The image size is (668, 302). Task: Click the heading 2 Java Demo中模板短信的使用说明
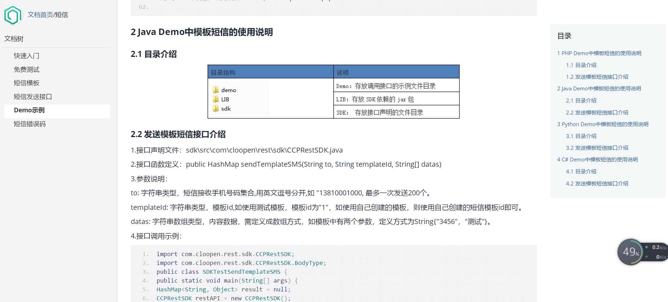click(x=202, y=32)
